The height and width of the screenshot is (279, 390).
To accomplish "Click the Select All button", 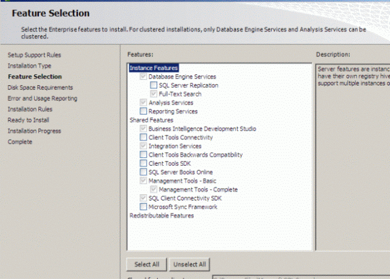I will coord(147,264).
